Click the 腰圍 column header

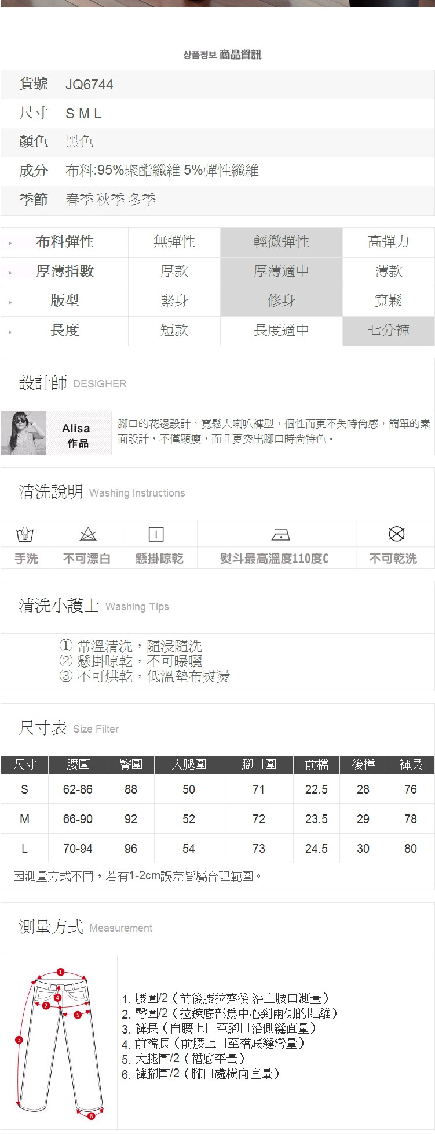click(x=78, y=765)
